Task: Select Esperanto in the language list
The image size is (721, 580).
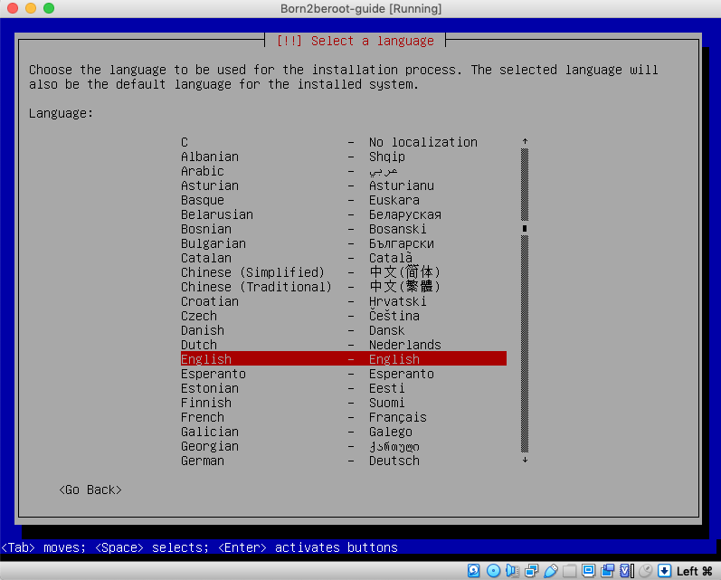Action: [x=344, y=374]
